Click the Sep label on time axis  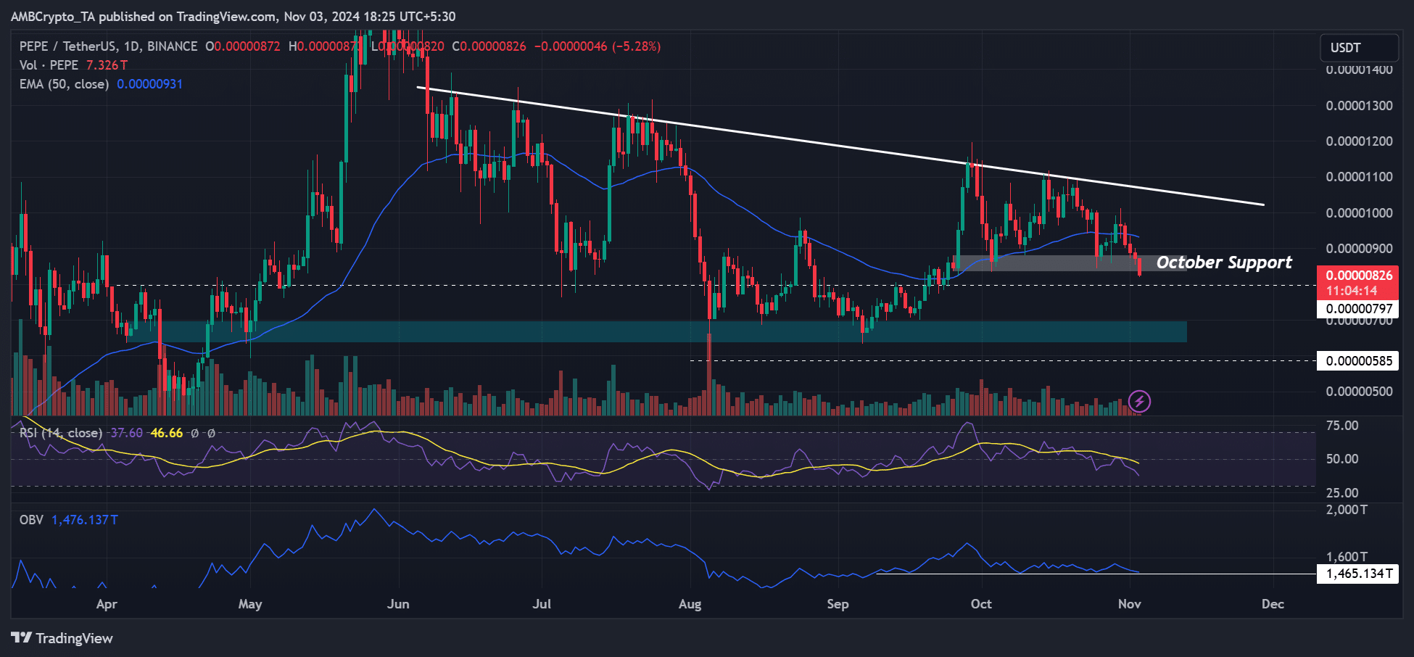coord(838,604)
